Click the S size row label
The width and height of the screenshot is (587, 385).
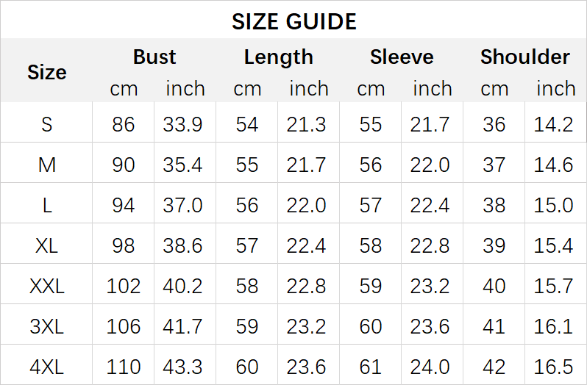click(46, 124)
